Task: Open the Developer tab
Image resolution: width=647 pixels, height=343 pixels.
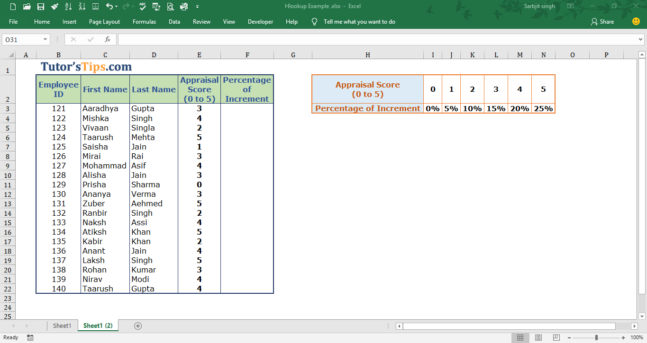Action: (260, 22)
